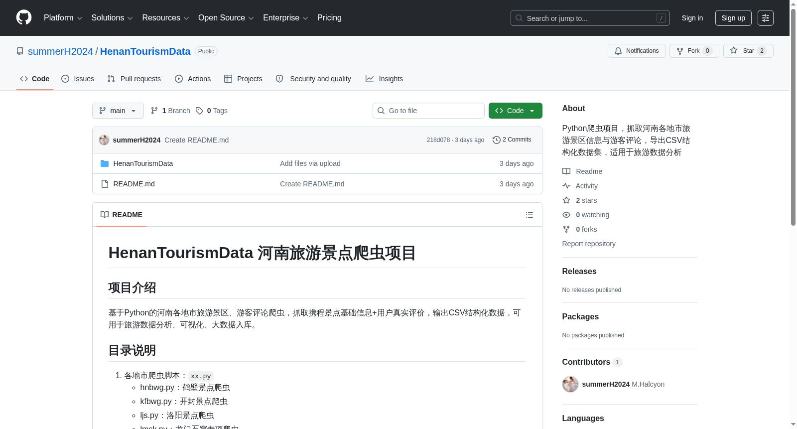Open the summerH2024 owner link
797x429 pixels.
(60, 51)
